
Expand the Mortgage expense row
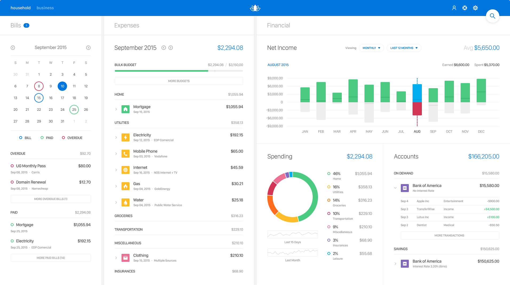(x=116, y=109)
